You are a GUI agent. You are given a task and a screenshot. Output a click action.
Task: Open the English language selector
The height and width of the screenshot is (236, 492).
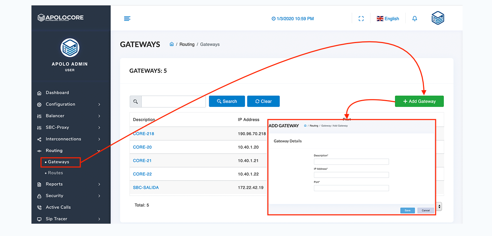[x=388, y=19]
